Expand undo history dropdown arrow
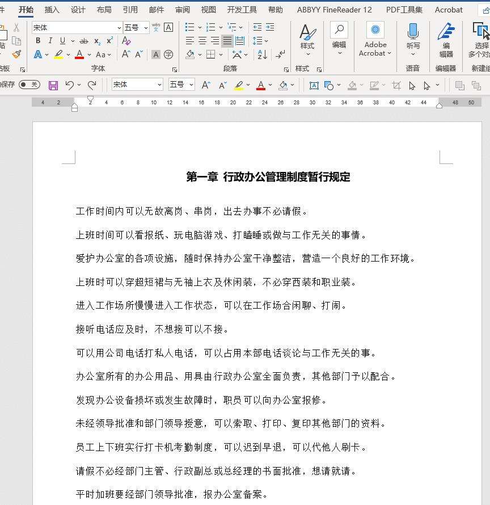The height and width of the screenshot is (505, 490). (x=79, y=85)
